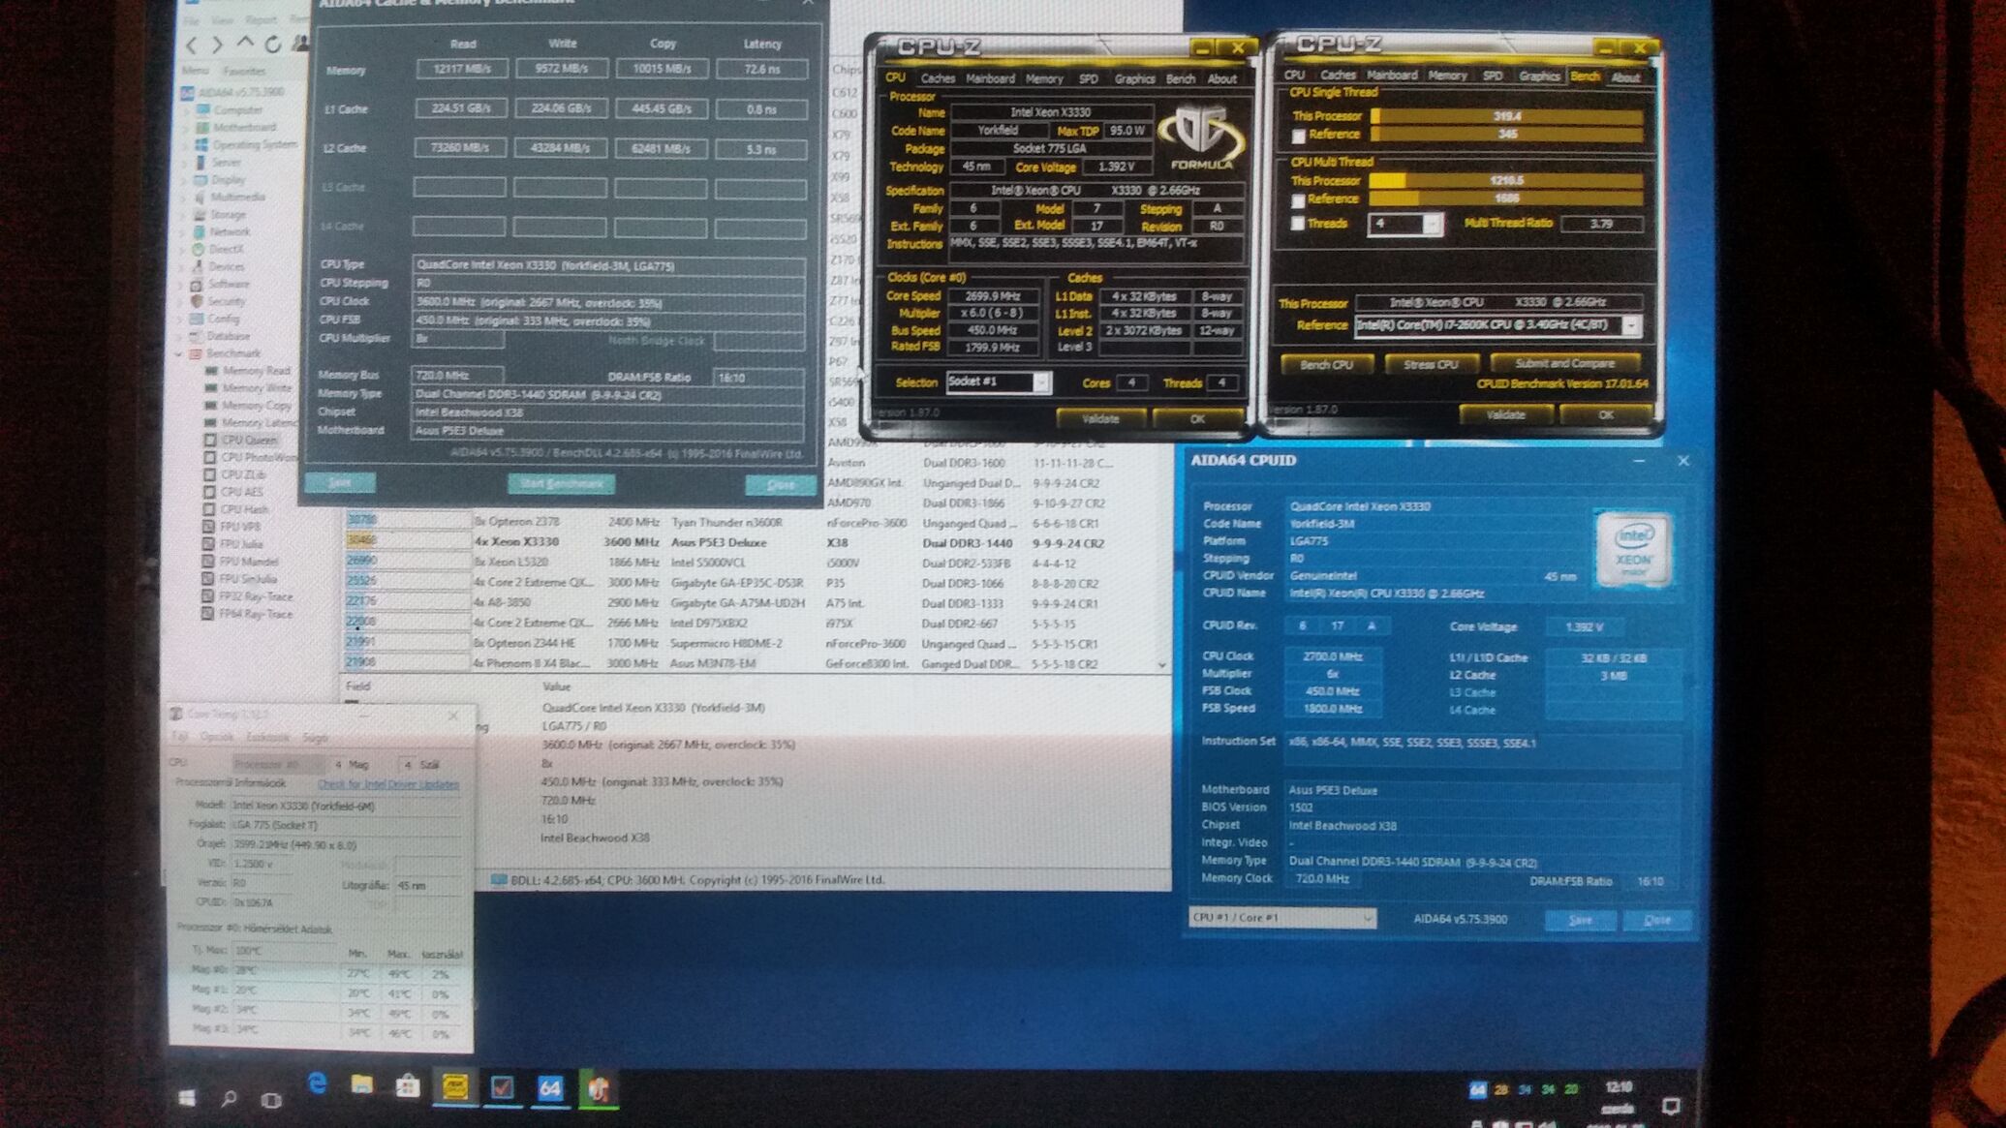Click the multi thread Reference score bar

[1507, 198]
